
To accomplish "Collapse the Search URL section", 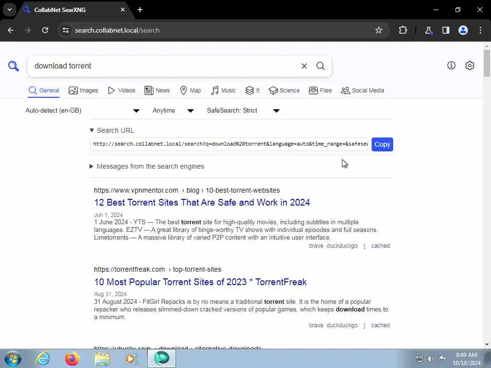I will pyautogui.click(x=112, y=130).
